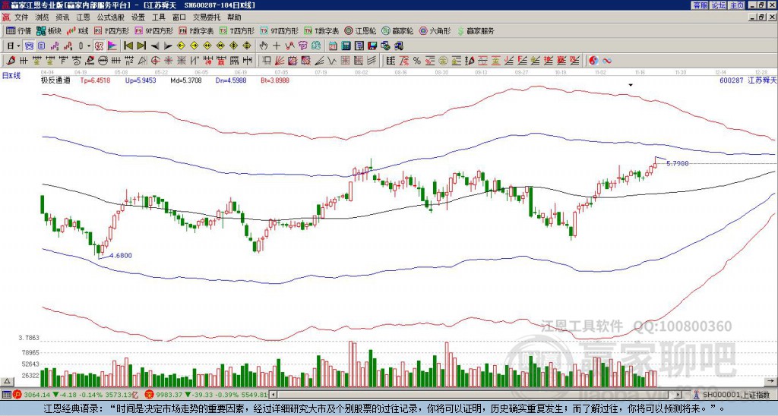Toggle the 权 rights-adjustment button
The height and width of the screenshot is (416, 778).
pos(99,46)
